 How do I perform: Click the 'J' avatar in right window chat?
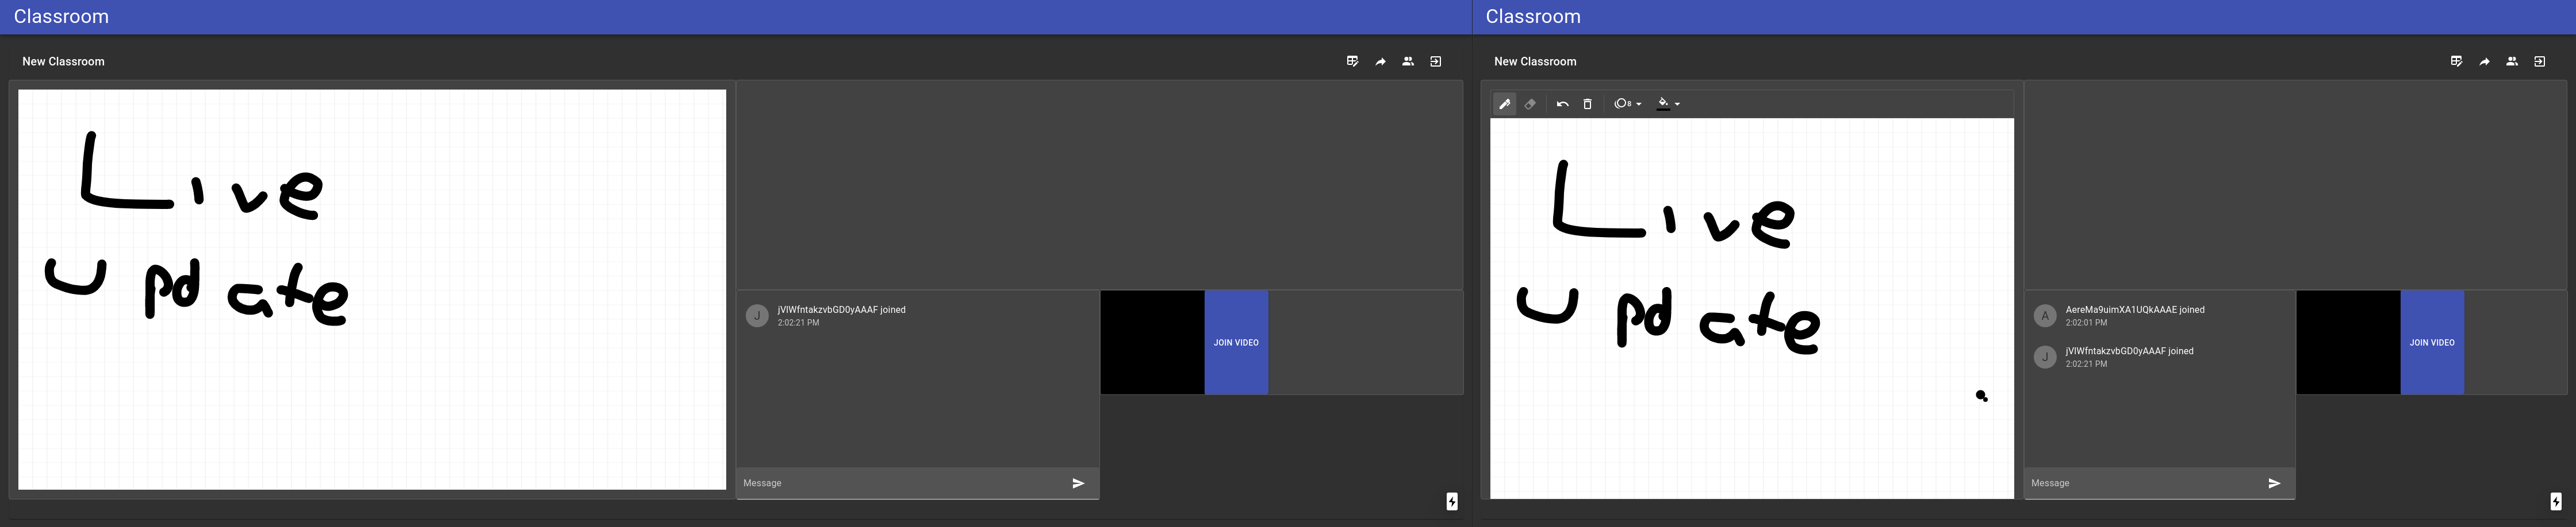click(x=2045, y=356)
